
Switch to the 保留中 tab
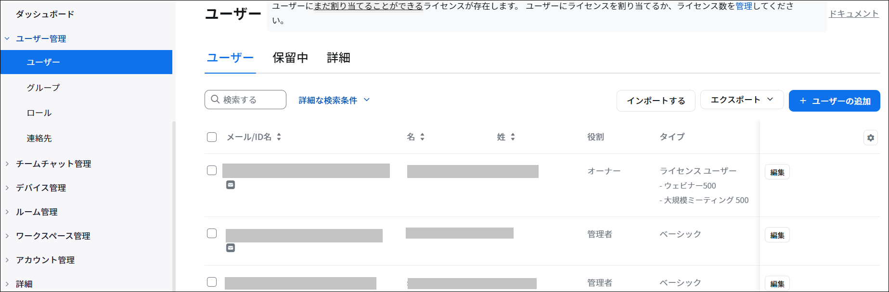pyautogui.click(x=290, y=58)
